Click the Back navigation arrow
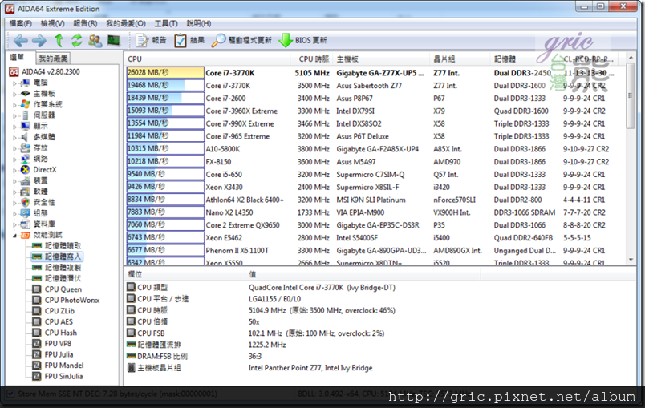Viewport: 645px width, 408px height. point(20,40)
